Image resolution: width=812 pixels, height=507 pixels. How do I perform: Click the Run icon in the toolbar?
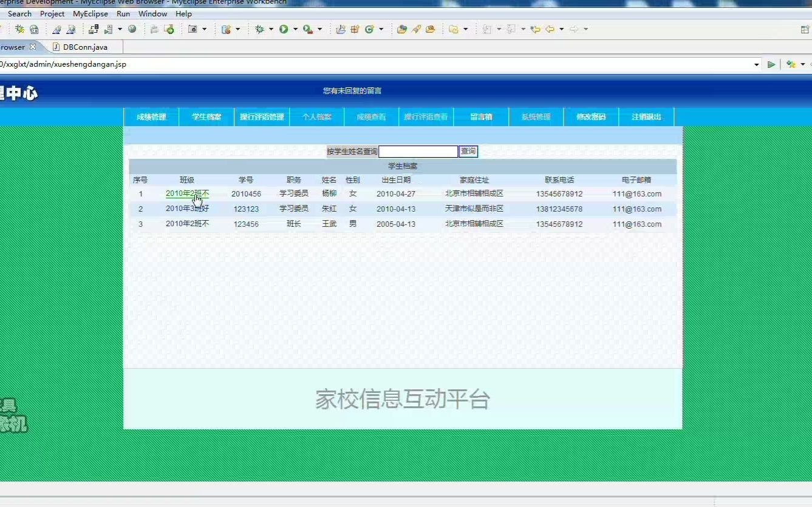pyautogui.click(x=284, y=29)
